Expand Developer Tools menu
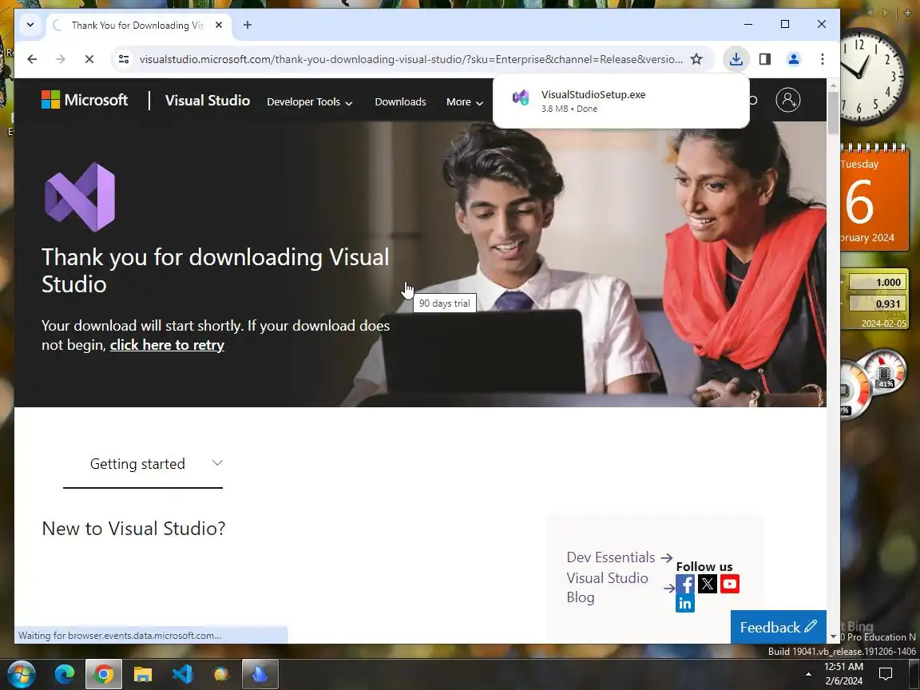 click(x=309, y=102)
